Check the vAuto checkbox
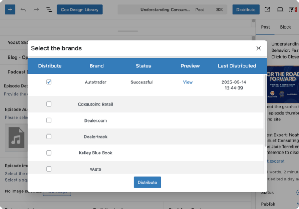 coord(49,169)
